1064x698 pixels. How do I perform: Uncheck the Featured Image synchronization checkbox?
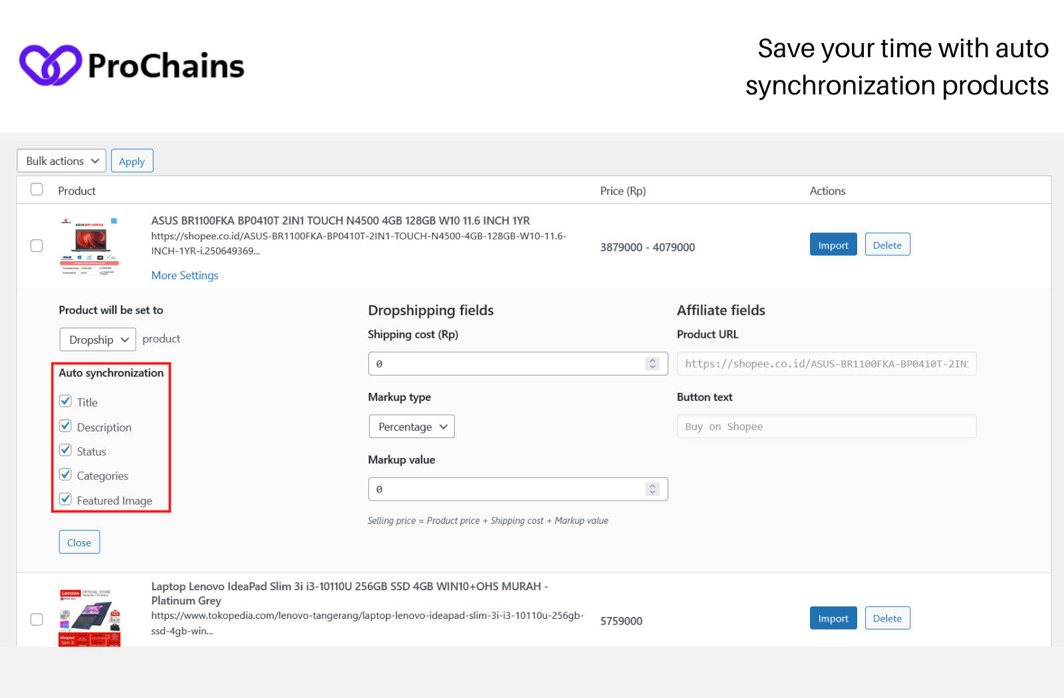tap(65, 499)
